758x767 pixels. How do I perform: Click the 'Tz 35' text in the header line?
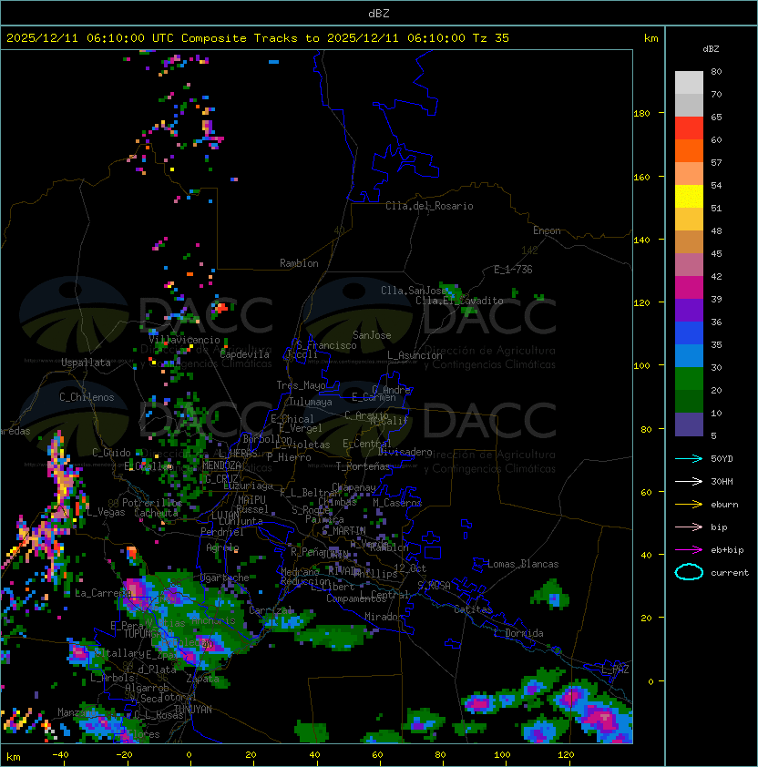[491, 38]
